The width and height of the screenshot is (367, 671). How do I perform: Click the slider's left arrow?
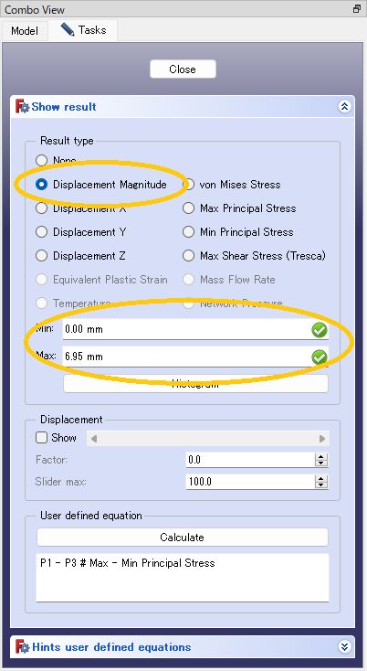tap(93, 439)
